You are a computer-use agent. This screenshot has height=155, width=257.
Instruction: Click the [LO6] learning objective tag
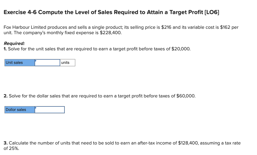[212, 12]
